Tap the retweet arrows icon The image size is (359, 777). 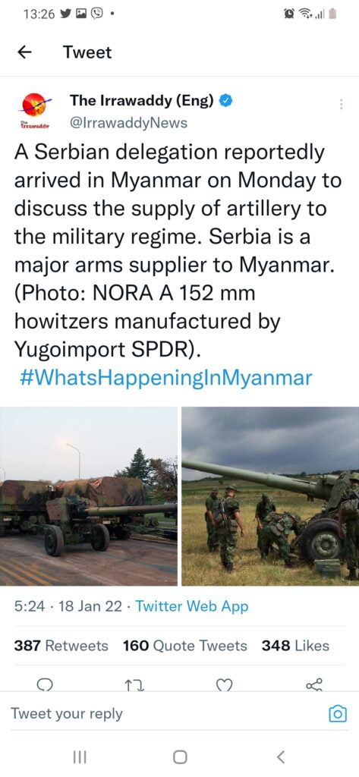click(x=135, y=685)
